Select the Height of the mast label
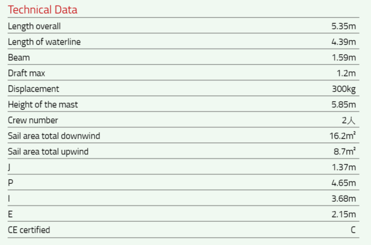This screenshot has width=371, height=245. click(x=43, y=104)
